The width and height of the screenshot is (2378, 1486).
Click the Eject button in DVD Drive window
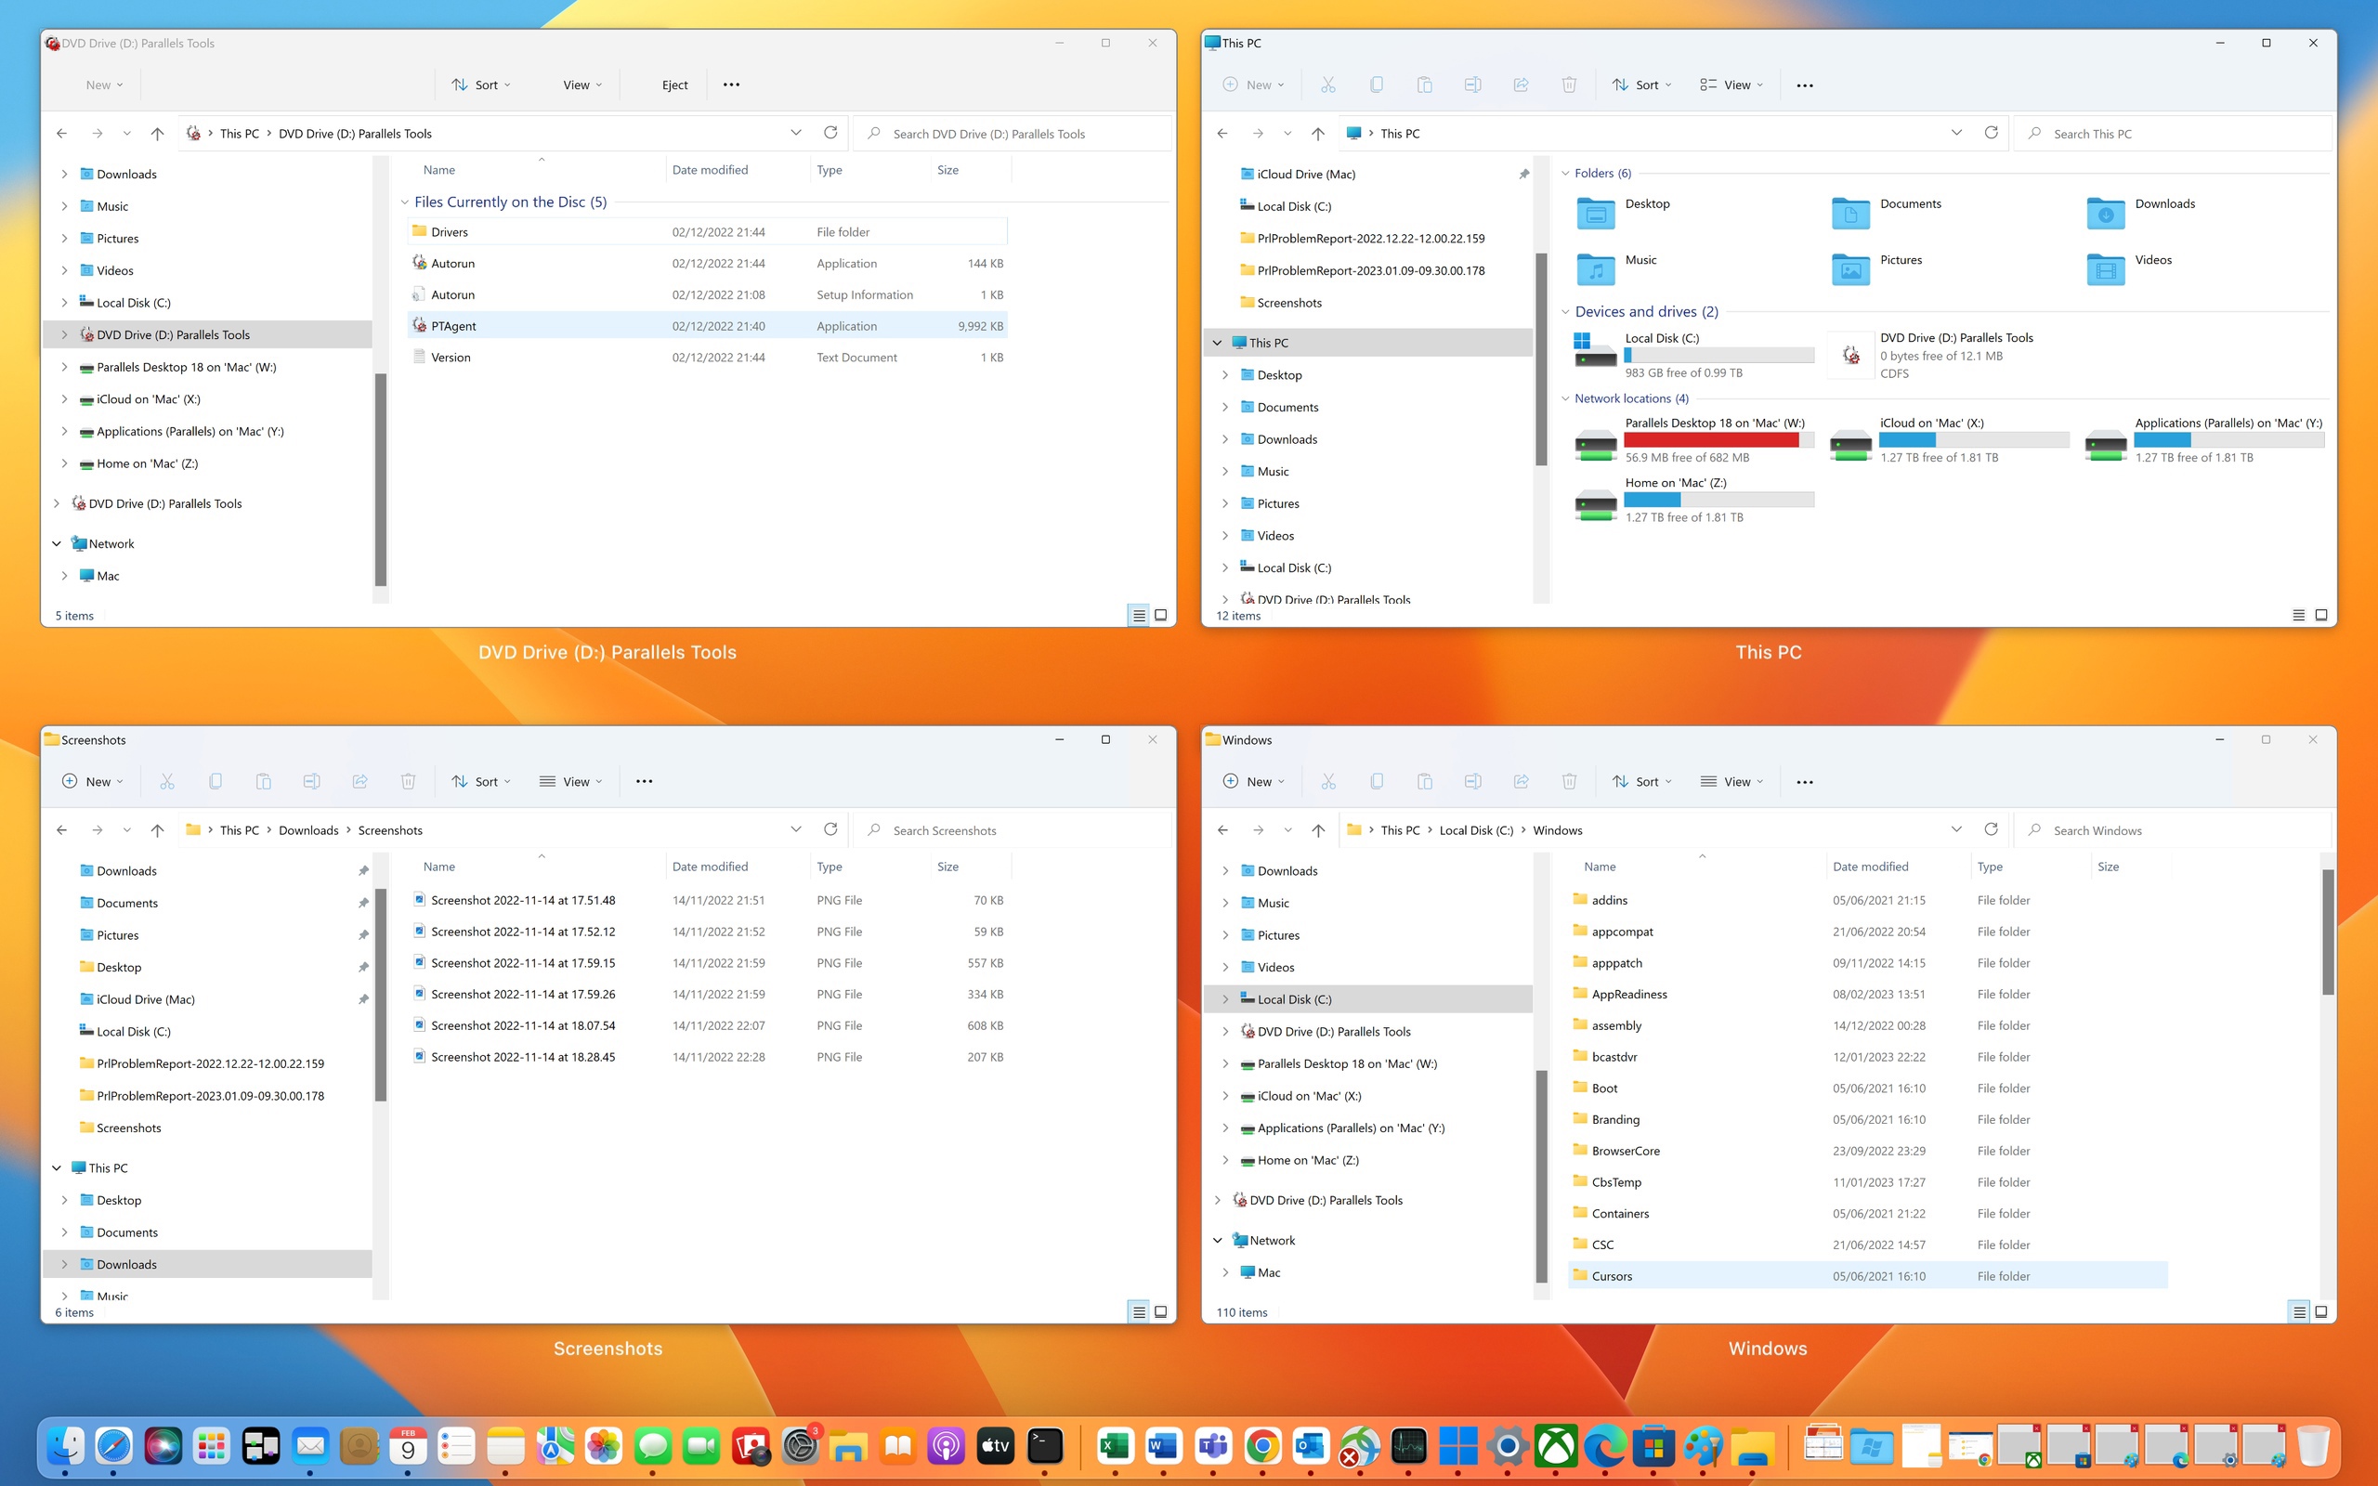coord(674,85)
